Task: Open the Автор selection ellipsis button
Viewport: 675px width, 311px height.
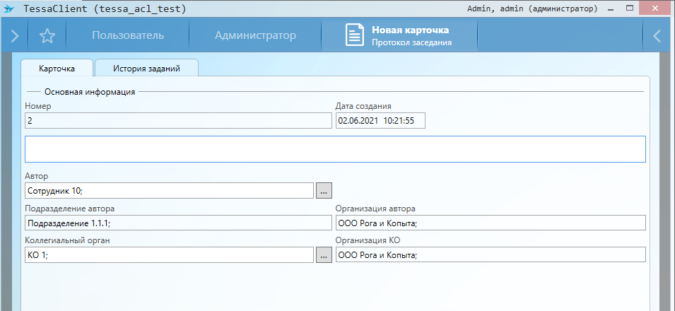Action: pos(323,191)
